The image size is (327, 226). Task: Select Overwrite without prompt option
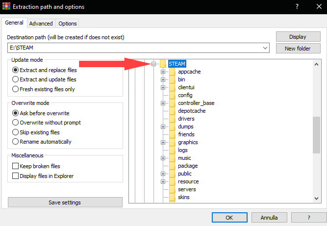coord(46,123)
